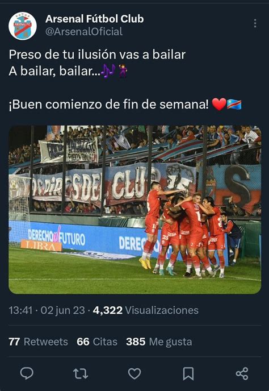Open the three-dot more options menu

click(x=255, y=23)
